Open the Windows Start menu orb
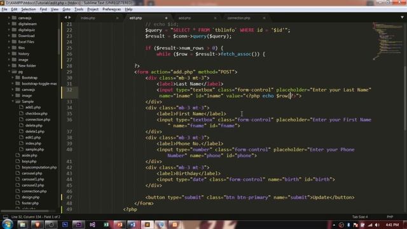 pyautogui.click(x=7, y=225)
